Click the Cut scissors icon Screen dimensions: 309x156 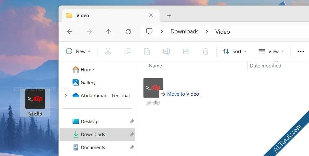(108, 51)
